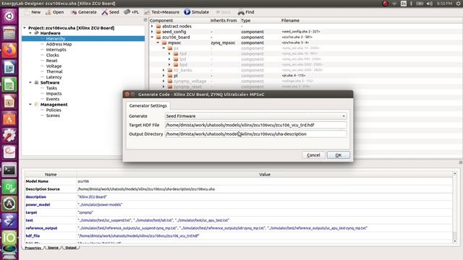Click the Find binoculars icon
This screenshot has width=463, height=260.
(241, 12)
